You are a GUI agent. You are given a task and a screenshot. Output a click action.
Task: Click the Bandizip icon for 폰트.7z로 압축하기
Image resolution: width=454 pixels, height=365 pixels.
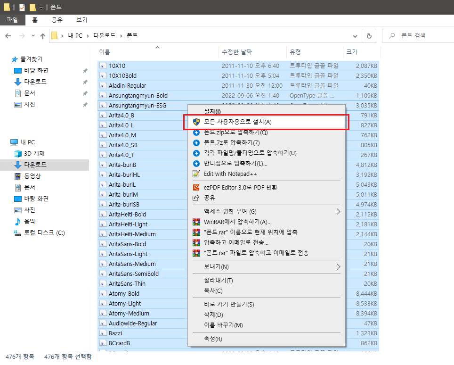click(x=196, y=142)
